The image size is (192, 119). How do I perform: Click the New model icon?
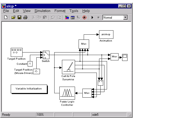click(x=6, y=17)
